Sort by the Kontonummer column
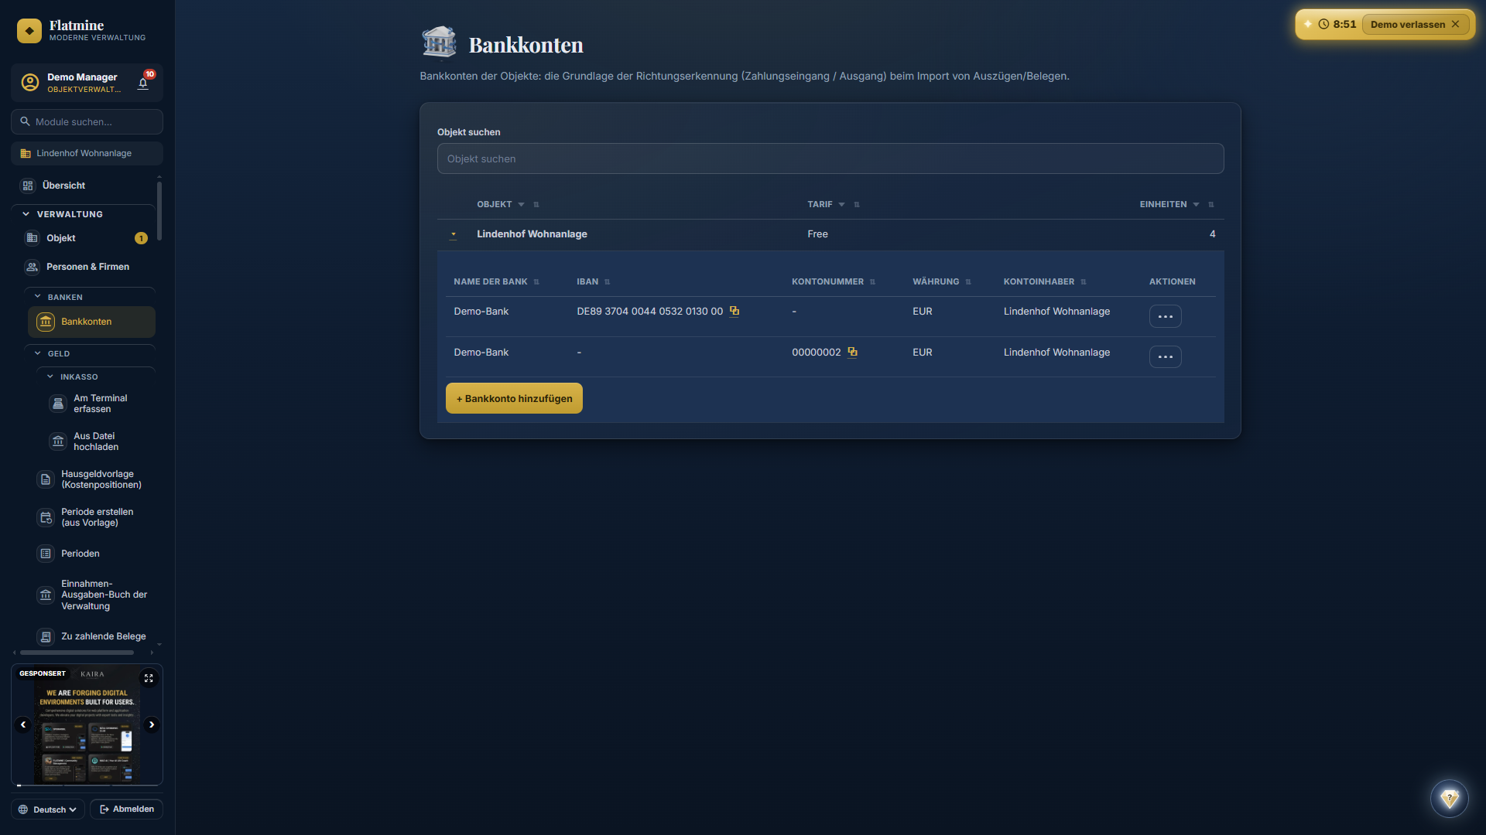 (x=872, y=282)
